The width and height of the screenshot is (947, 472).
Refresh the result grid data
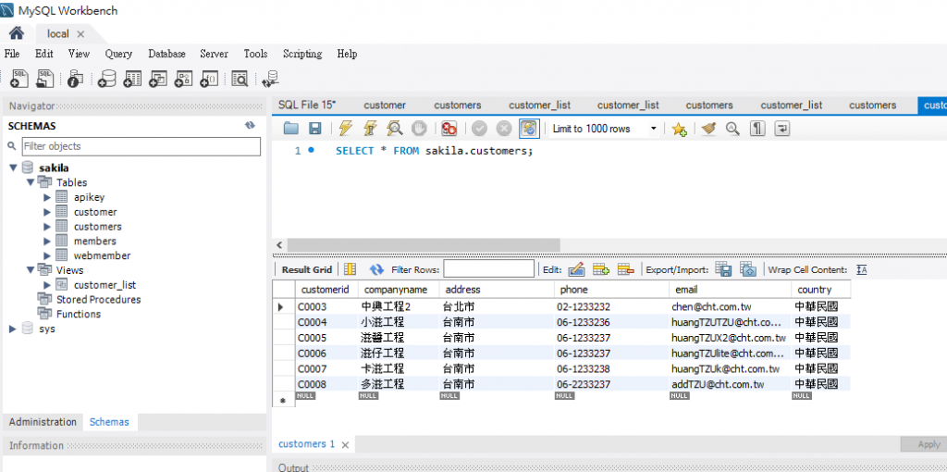[377, 269]
